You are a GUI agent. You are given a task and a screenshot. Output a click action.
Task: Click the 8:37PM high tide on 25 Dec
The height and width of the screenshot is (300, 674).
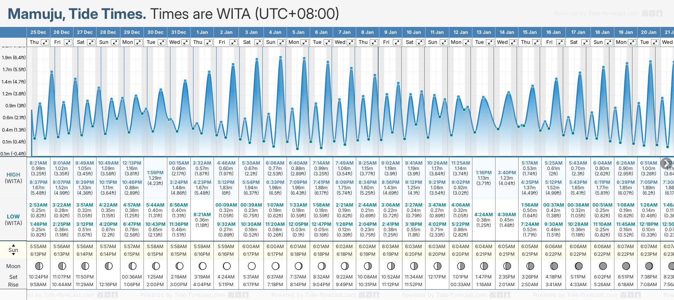coord(38,182)
